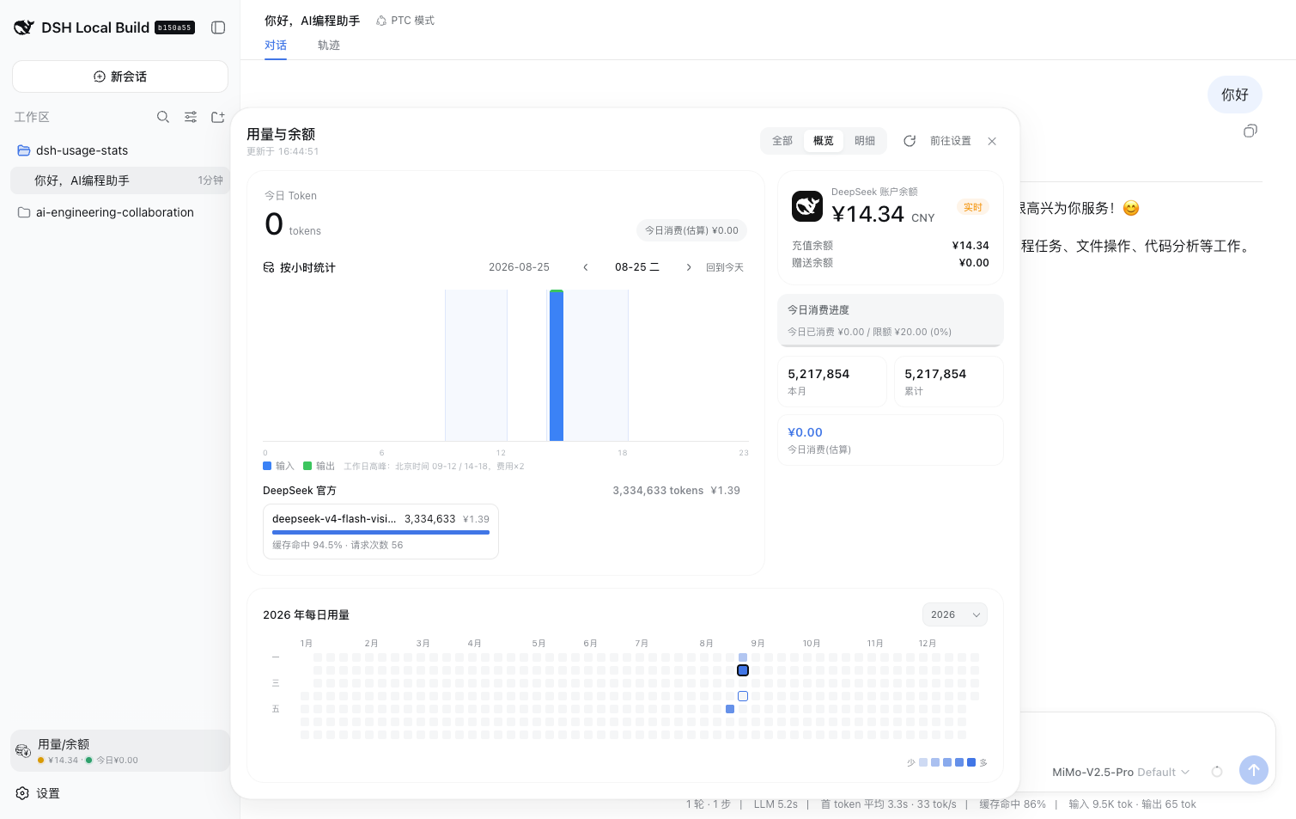Toggle the 输入 legend swatch
This screenshot has height=819, width=1296.
267,466
